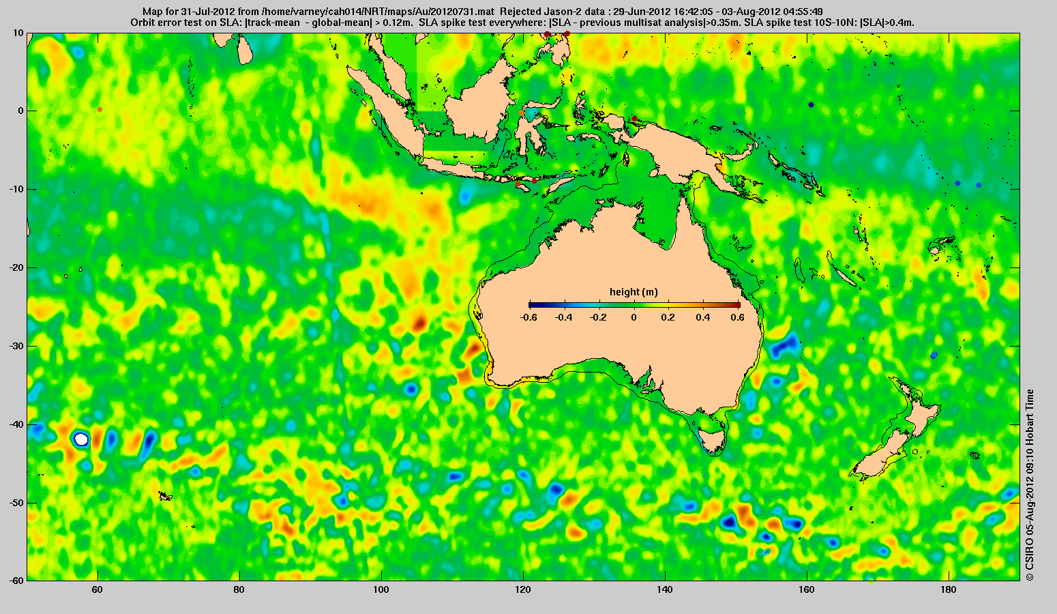Screen dimensions: 1057x614
Task: Click the Tasmania landmass south of Australia
Action: point(713,439)
